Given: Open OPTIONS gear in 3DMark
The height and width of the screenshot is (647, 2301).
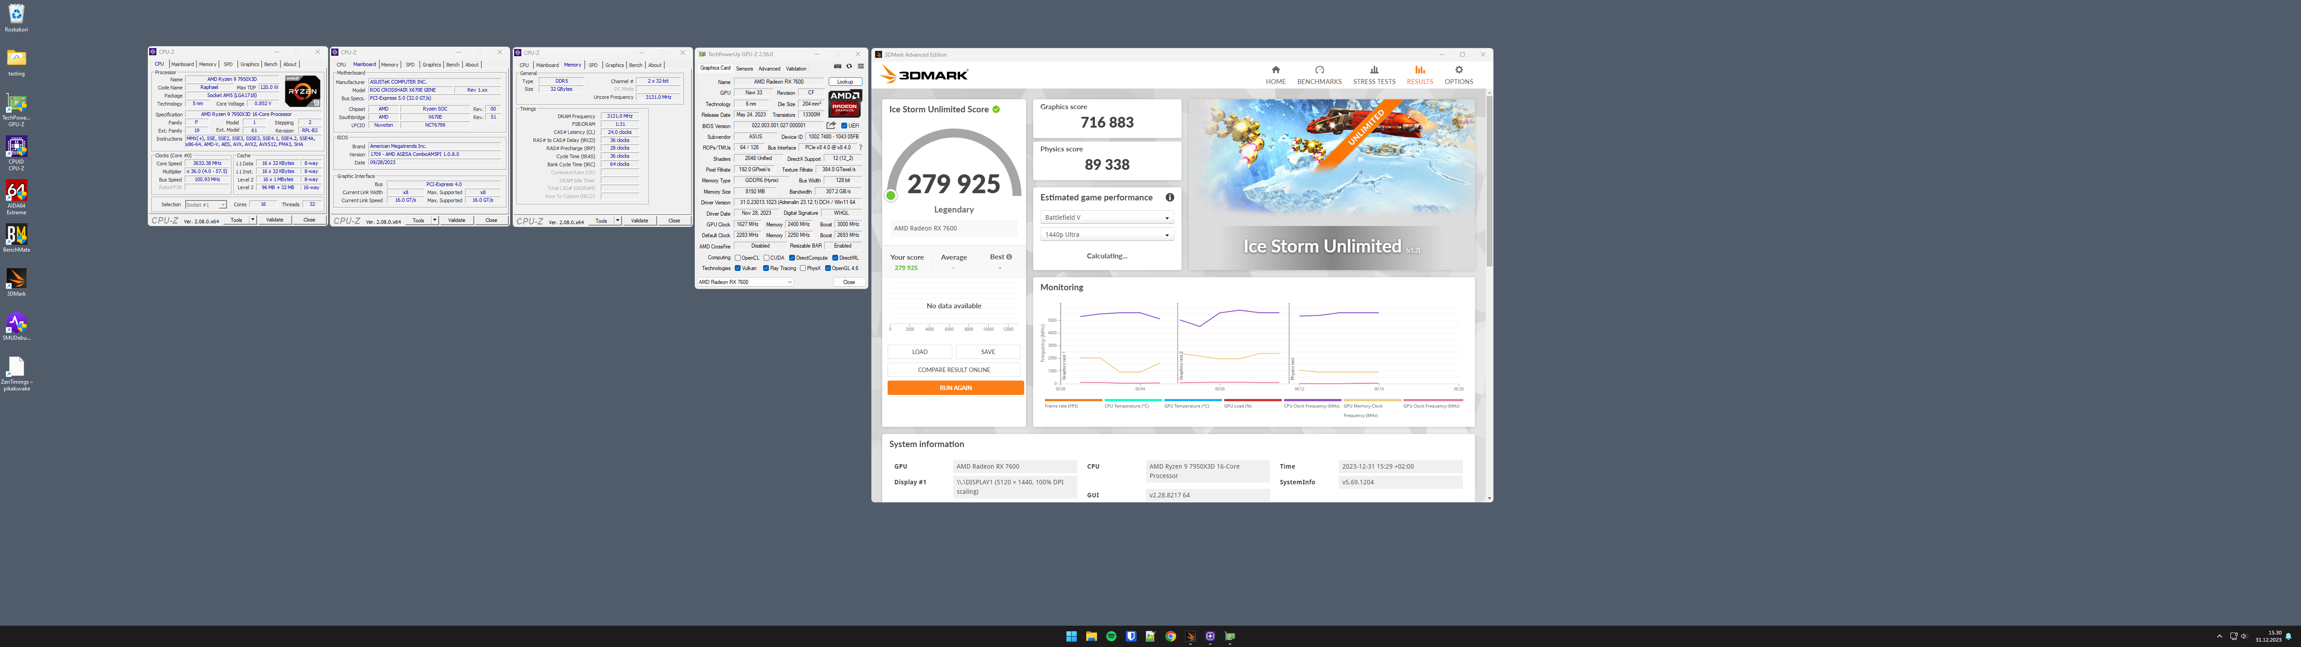Looking at the screenshot, I should click(x=1459, y=75).
